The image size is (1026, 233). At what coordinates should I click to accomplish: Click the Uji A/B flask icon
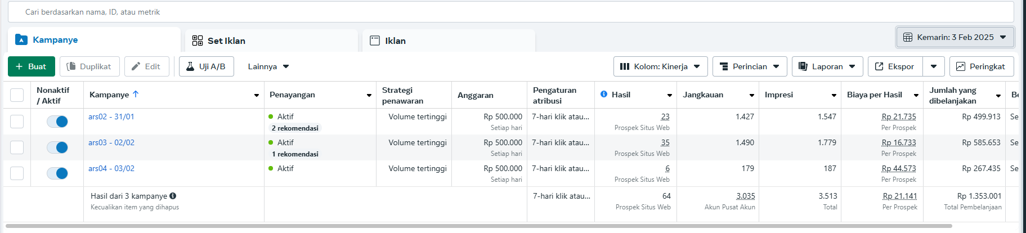tap(190, 66)
